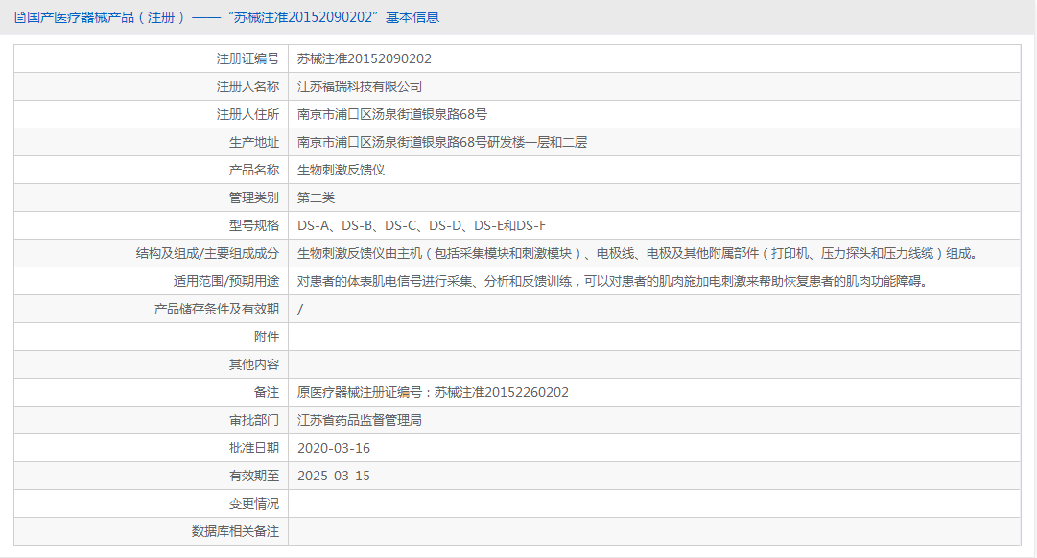Select intended use text starting 对患者的体表肌电信号
1037x558 pixels.
[x=614, y=281]
